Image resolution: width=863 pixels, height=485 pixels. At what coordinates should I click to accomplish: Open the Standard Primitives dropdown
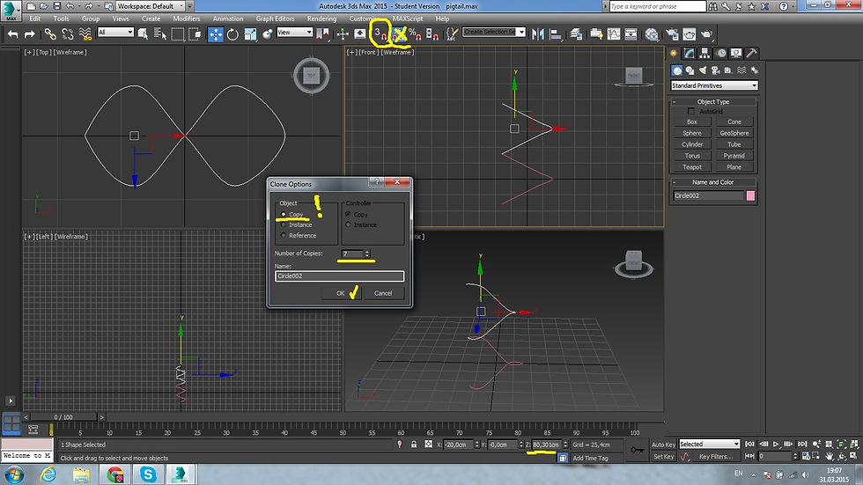714,85
